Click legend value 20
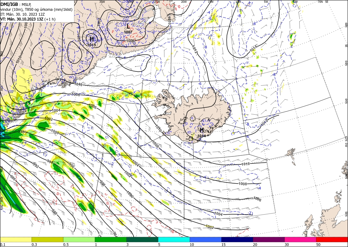This screenshot has height=247, width=348. click(x=255, y=245)
